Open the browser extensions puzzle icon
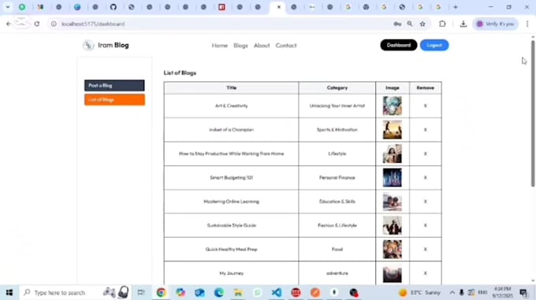The image size is (536, 300). 442,24
